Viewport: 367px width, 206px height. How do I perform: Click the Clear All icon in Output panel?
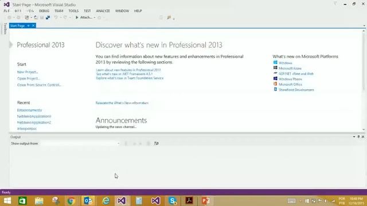[148, 144]
